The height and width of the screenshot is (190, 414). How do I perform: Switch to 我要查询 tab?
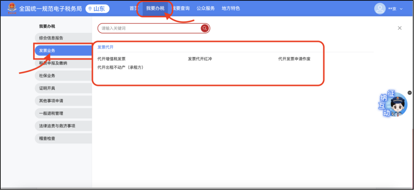(x=181, y=8)
